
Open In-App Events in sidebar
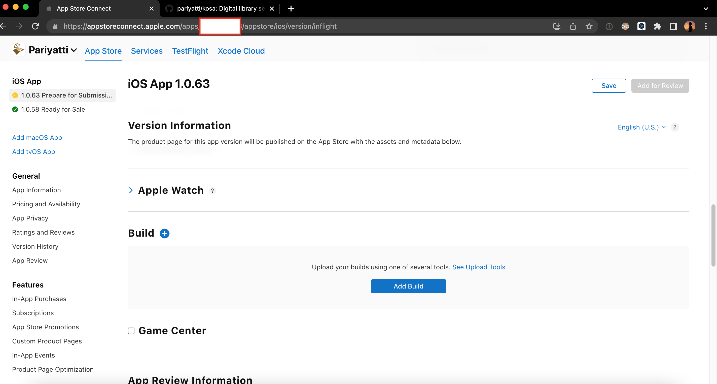[x=34, y=356]
